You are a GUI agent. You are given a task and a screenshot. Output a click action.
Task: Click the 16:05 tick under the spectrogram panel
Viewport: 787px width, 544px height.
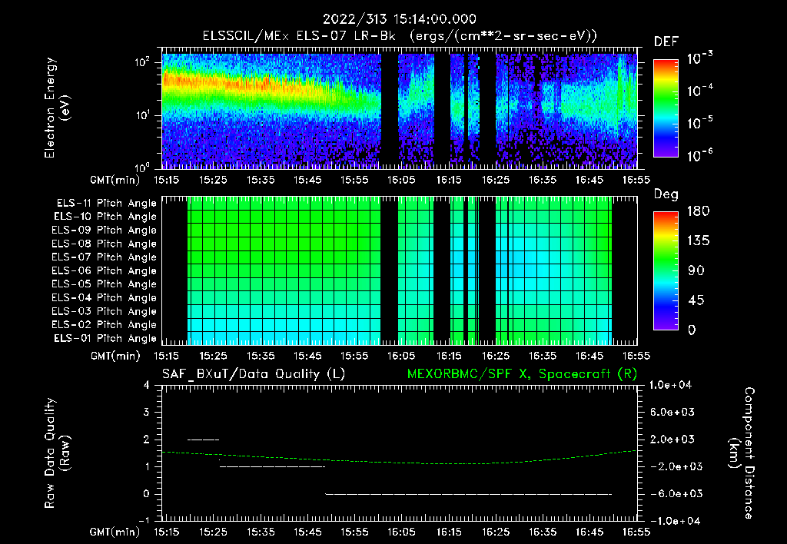[x=401, y=180]
